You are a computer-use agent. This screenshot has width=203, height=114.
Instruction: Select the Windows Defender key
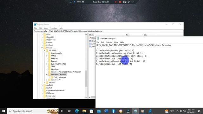[x=58, y=74]
